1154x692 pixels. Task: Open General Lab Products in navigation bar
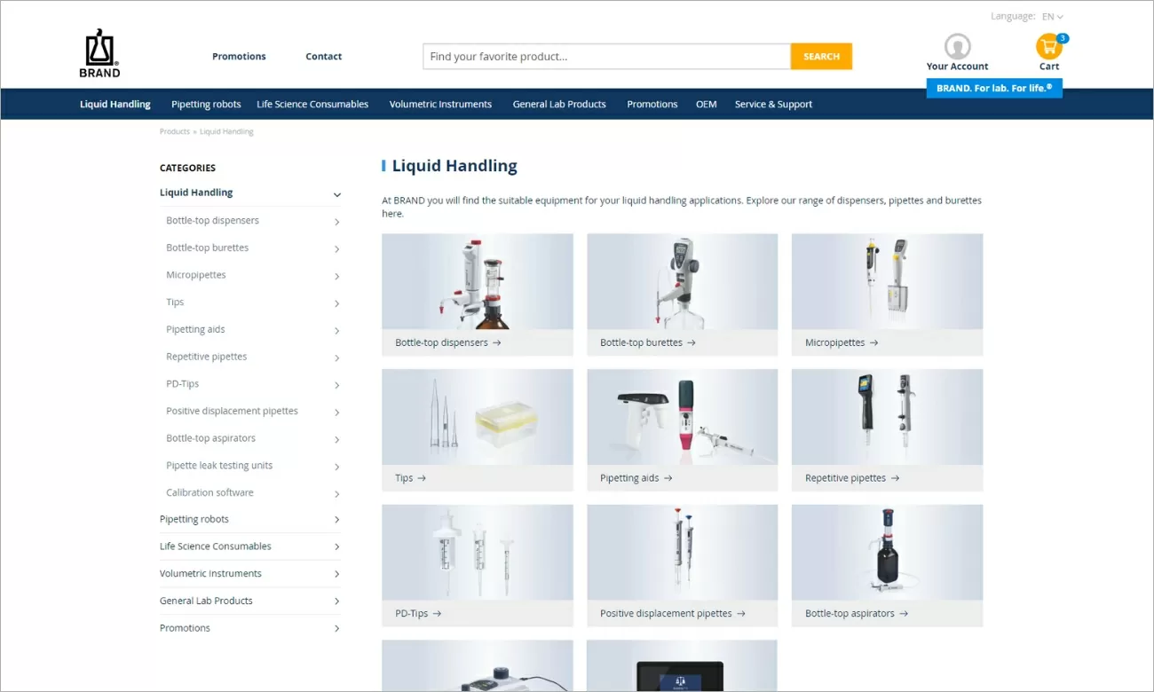[x=559, y=105]
